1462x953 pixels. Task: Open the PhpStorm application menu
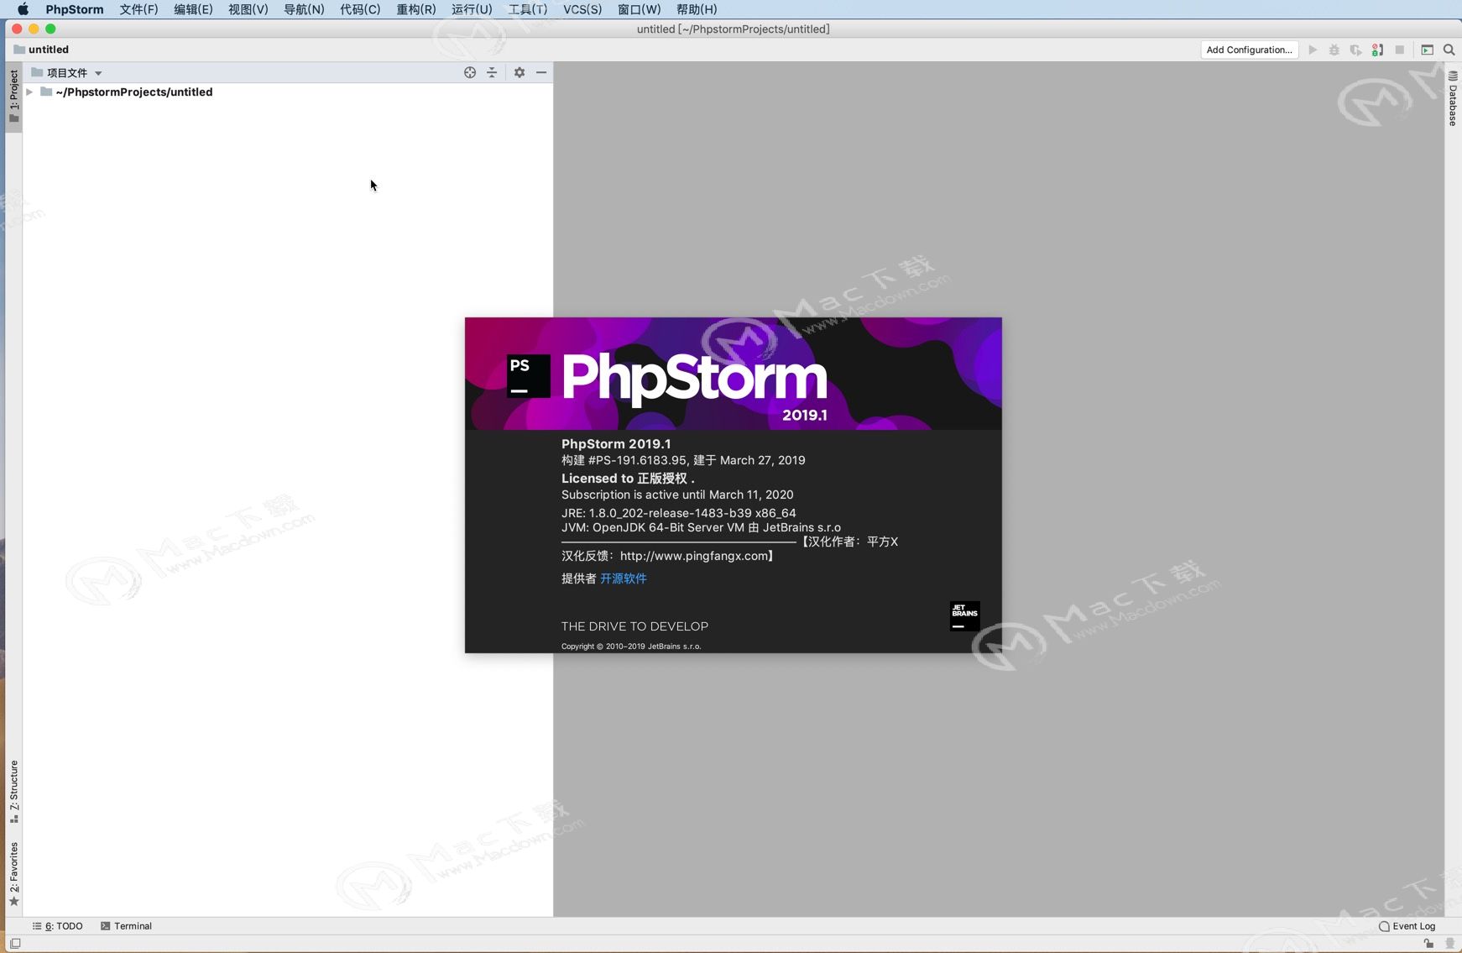(x=75, y=9)
